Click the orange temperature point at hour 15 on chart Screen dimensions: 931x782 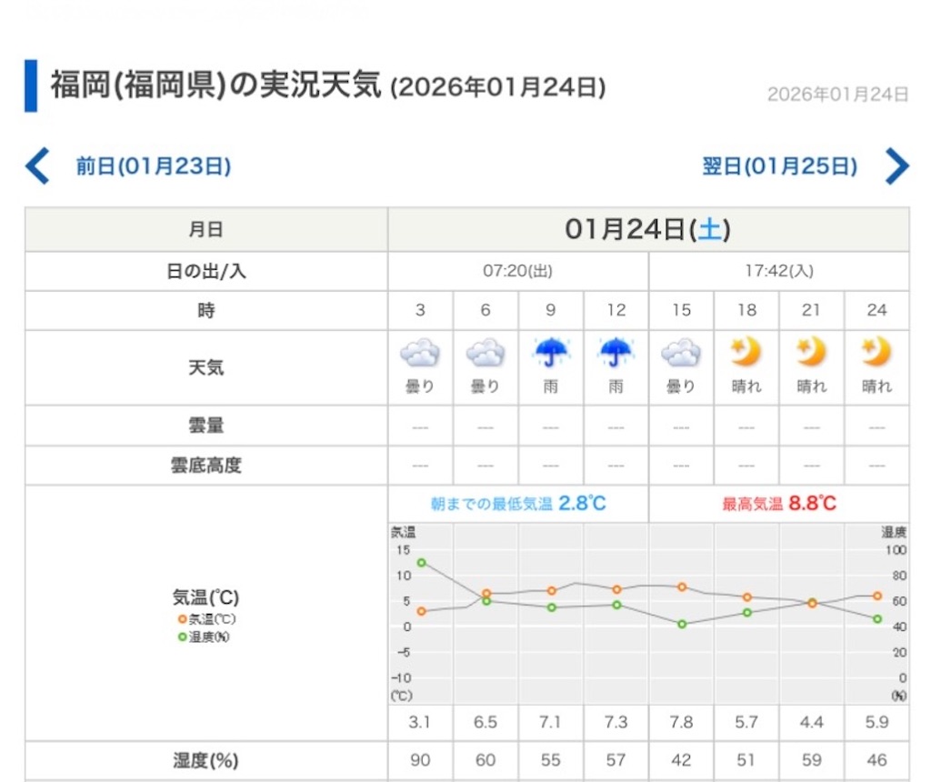(x=682, y=587)
